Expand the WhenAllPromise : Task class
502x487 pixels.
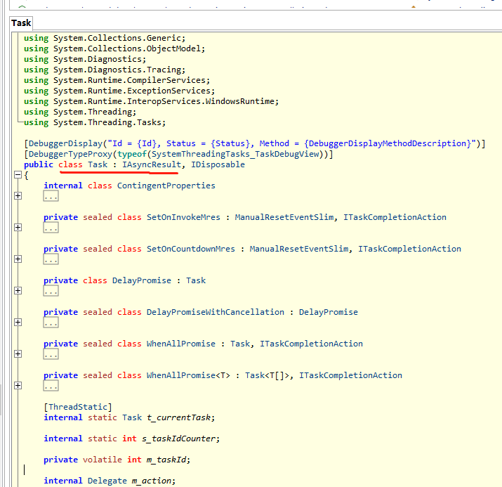tap(18, 353)
